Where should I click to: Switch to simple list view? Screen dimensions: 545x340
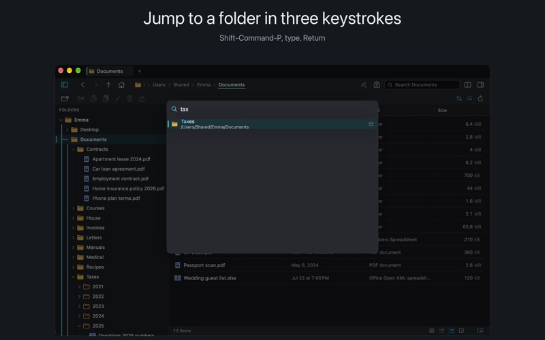coord(441,330)
